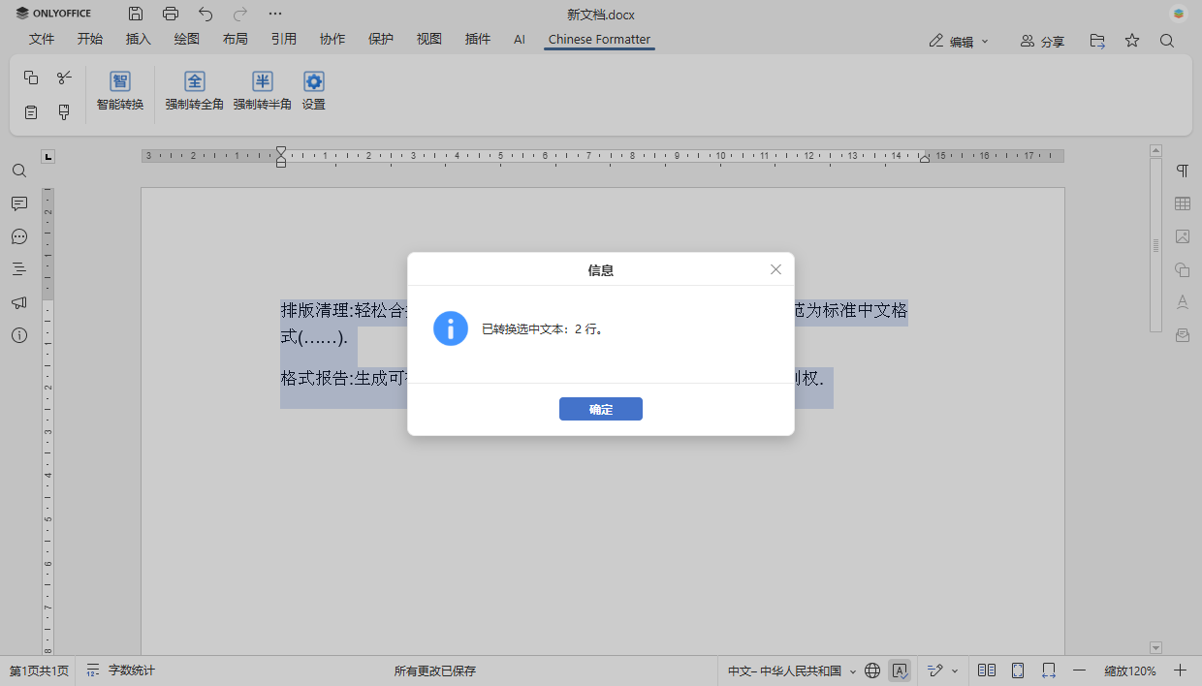The image size is (1202, 686).
Task: Switch to the 视图 tab
Action: pyautogui.click(x=429, y=40)
